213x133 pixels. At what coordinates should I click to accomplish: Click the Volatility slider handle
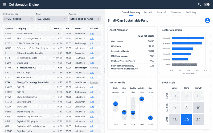[142, 99]
